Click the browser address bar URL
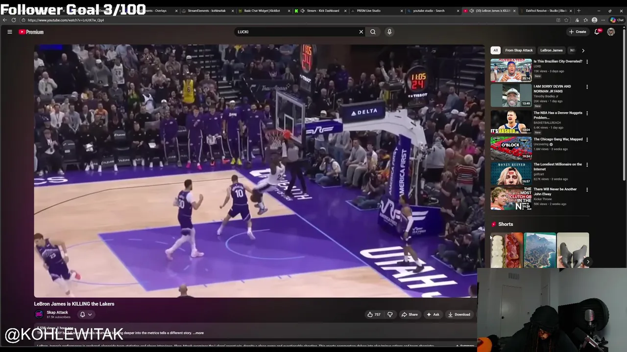Image resolution: width=627 pixels, height=352 pixels. (66, 20)
